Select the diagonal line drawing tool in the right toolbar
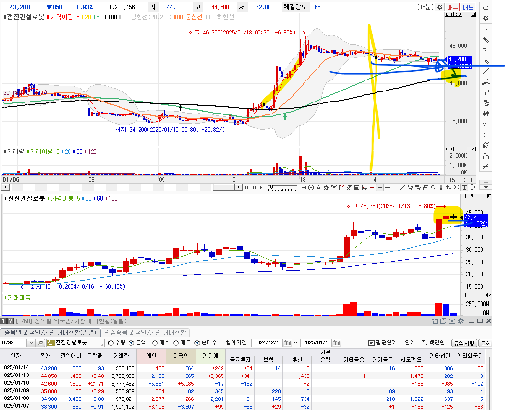Image resolution: width=505 pixels, height=410 pixels. [x=486, y=71]
